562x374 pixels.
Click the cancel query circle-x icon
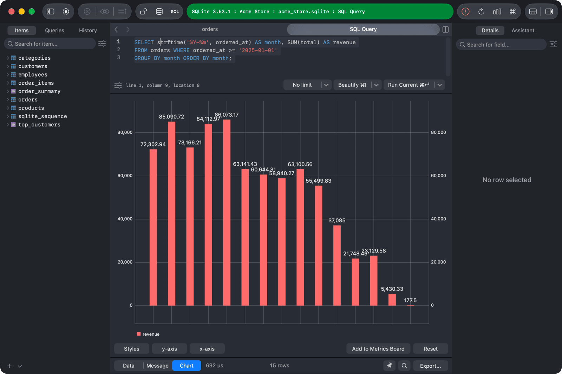(x=87, y=12)
